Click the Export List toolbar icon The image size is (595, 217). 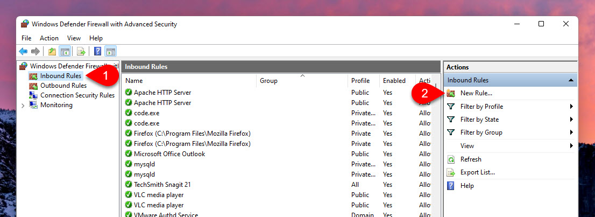click(x=81, y=52)
